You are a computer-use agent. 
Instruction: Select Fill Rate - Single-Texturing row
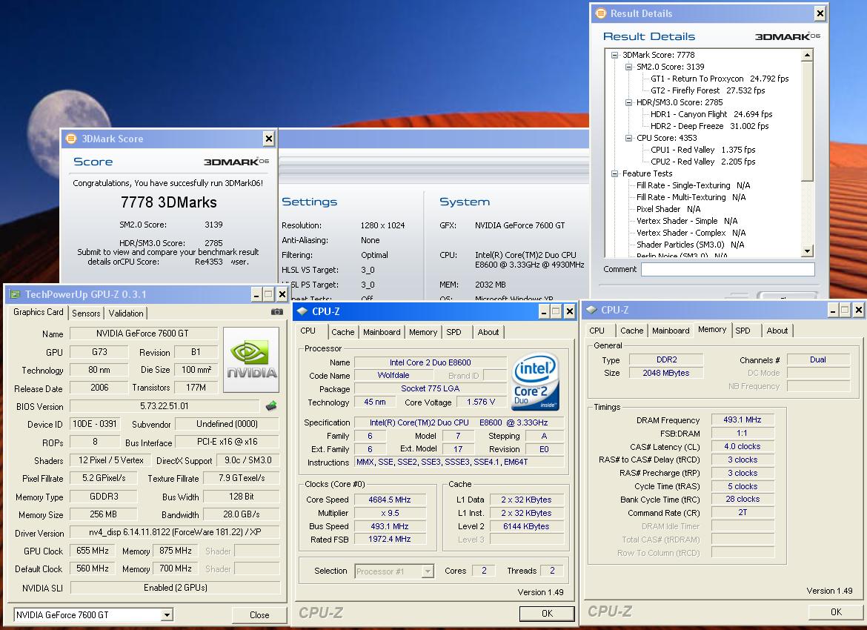pos(693,185)
